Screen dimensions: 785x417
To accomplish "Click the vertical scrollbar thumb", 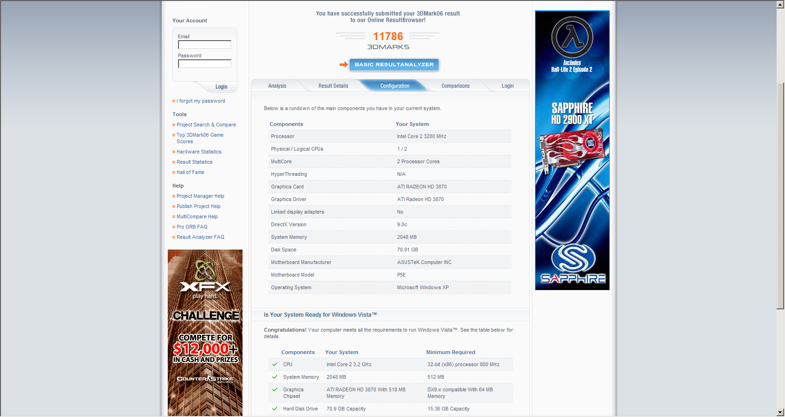I will point(780,196).
